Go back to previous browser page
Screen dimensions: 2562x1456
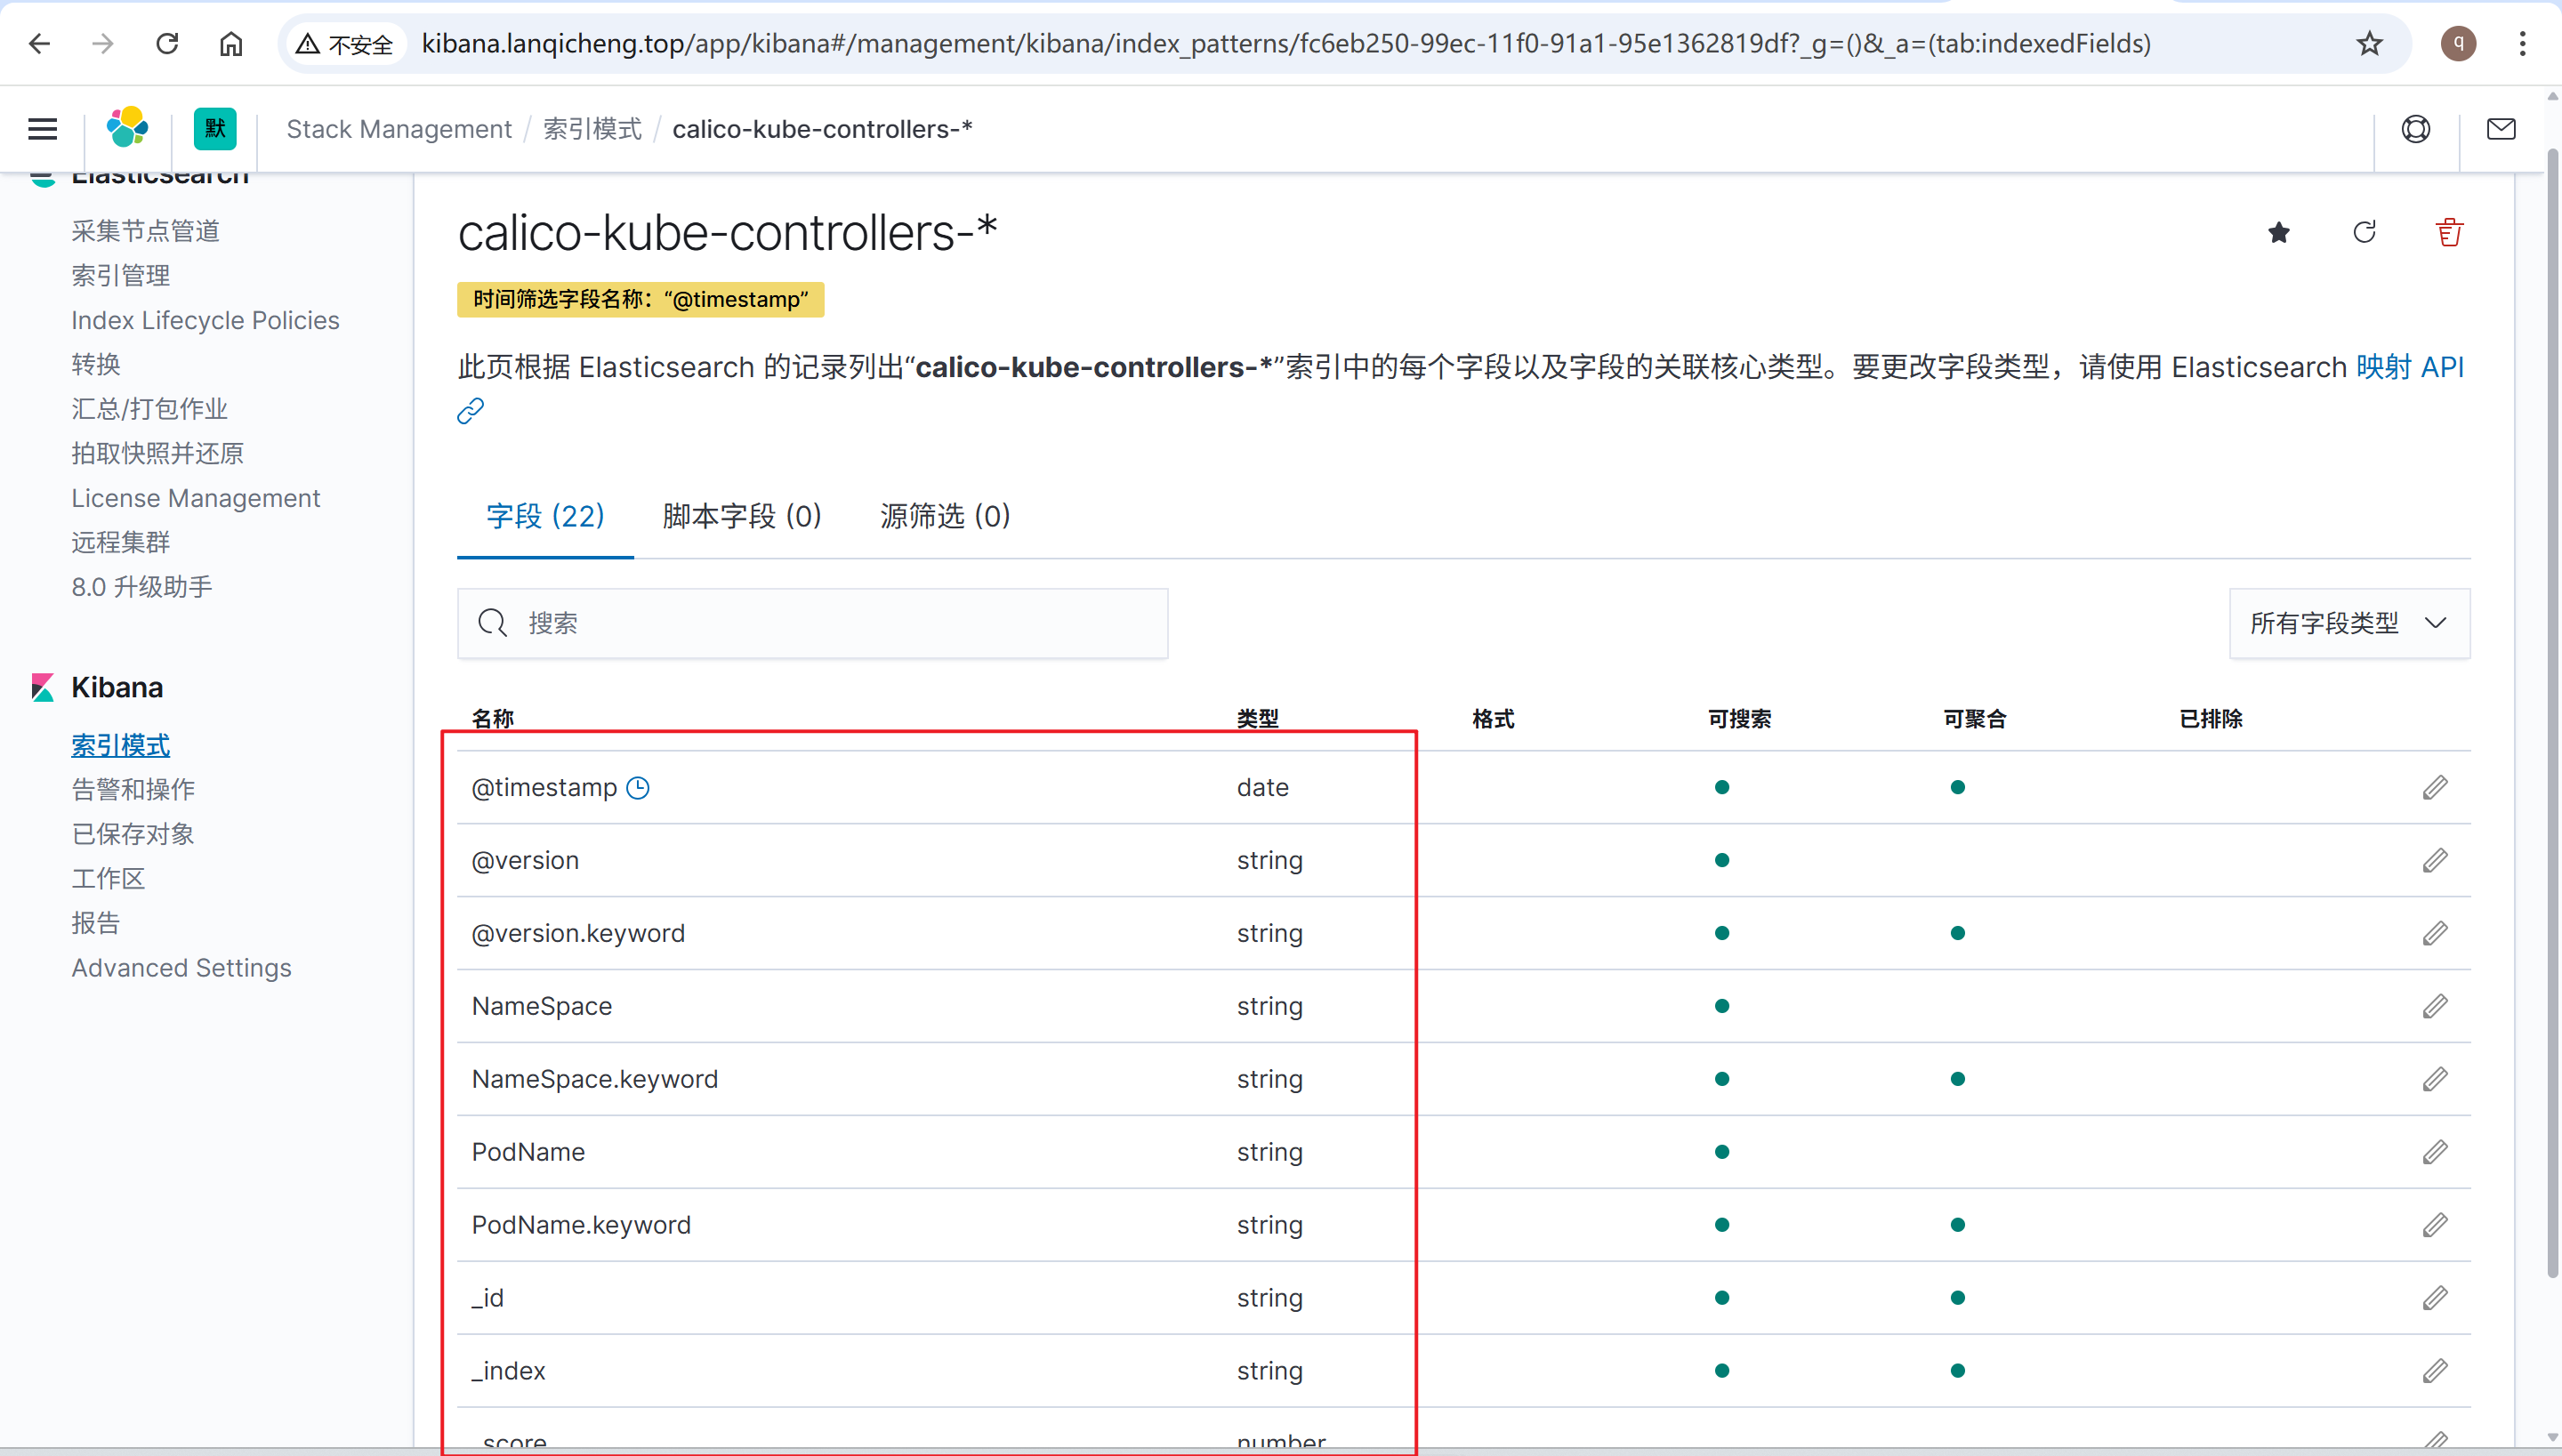click(40, 44)
